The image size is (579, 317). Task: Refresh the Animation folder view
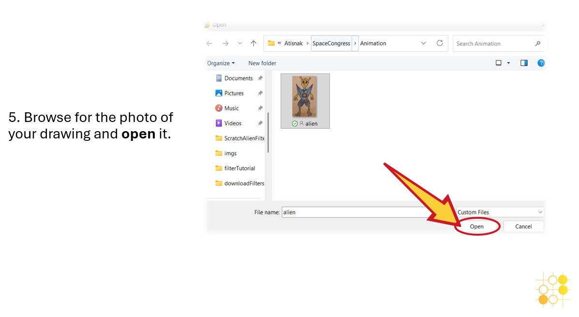point(440,43)
